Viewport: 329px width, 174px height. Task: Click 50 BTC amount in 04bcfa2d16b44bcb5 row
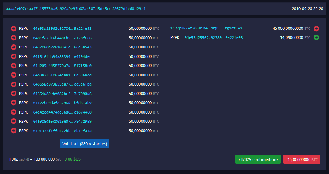point(144,38)
